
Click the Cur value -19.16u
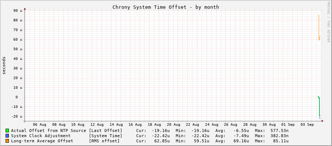(161, 131)
